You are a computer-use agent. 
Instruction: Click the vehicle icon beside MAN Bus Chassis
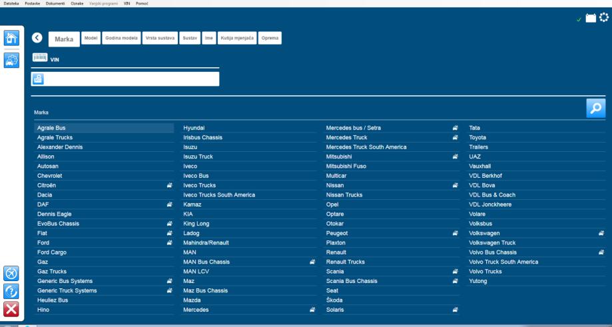(x=312, y=262)
